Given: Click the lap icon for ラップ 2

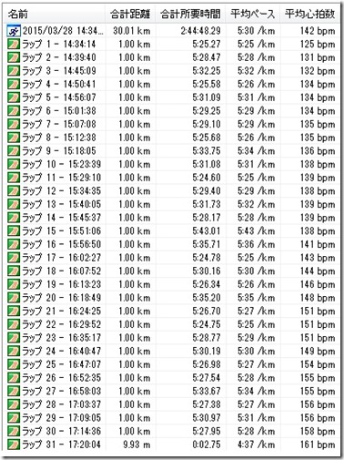Looking at the screenshot, I should point(14,57).
